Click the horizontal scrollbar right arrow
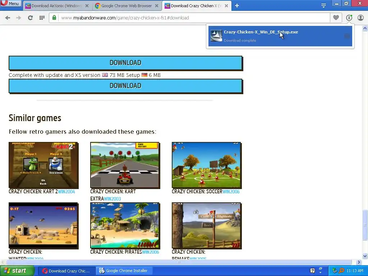 359,262
